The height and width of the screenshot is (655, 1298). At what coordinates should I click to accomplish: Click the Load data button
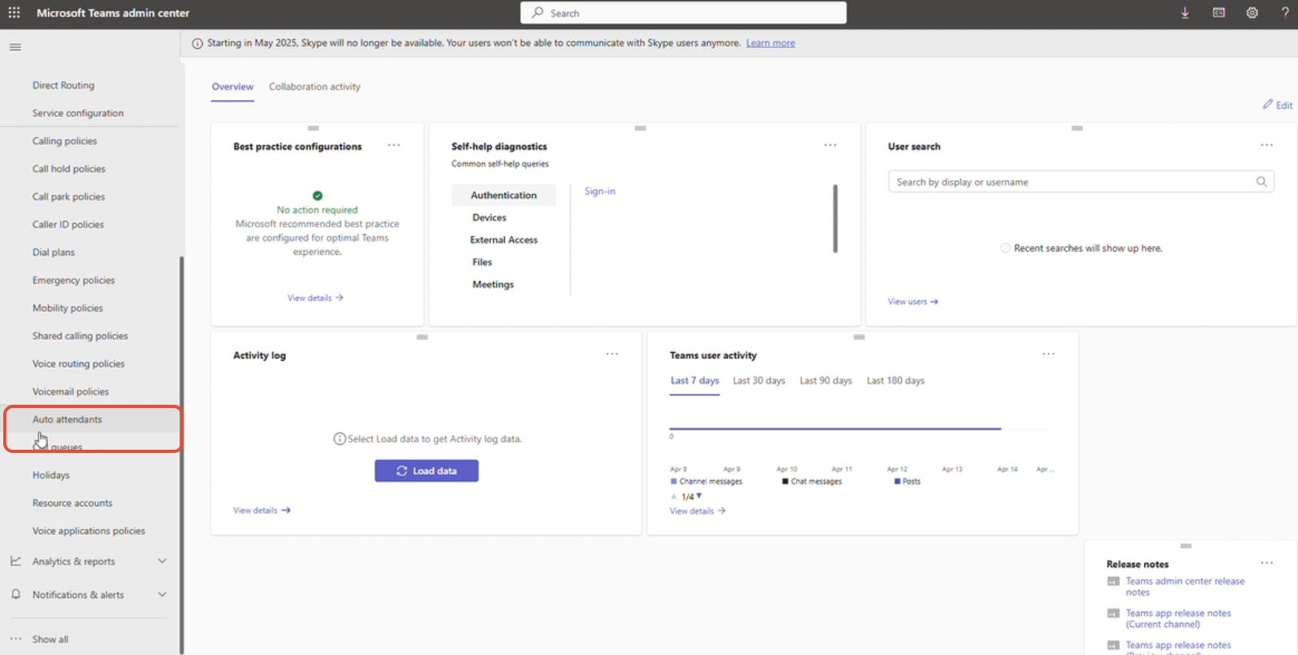pyautogui.click(x=427, y=471)
